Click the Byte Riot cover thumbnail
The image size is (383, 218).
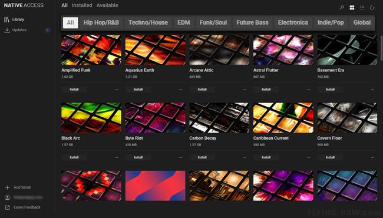coord(156,118)
